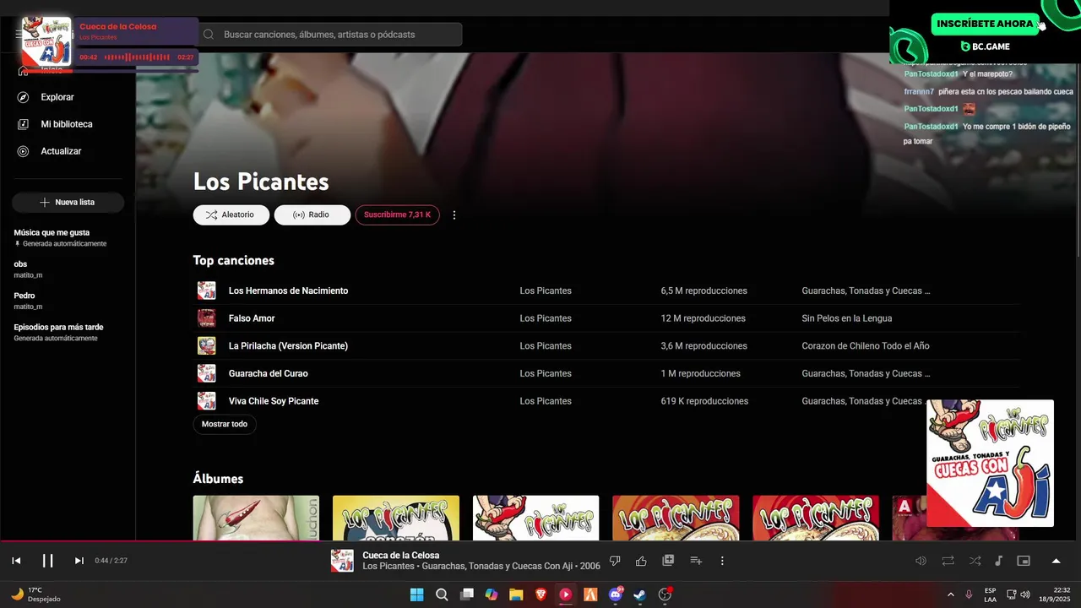Show hidden system tray icons
Viewport: 1081px width, 608px height.
[950, 594]
